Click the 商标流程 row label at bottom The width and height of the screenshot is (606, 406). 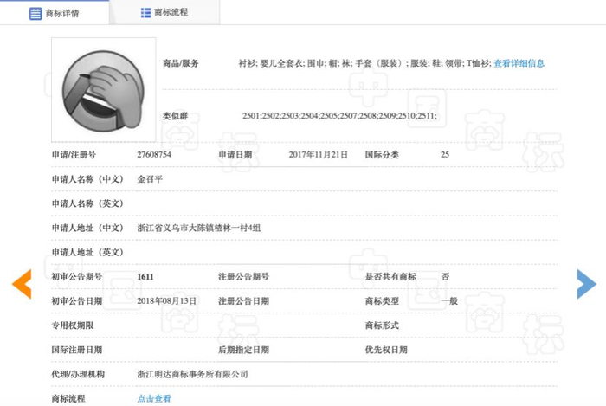(x=68, y=398)
